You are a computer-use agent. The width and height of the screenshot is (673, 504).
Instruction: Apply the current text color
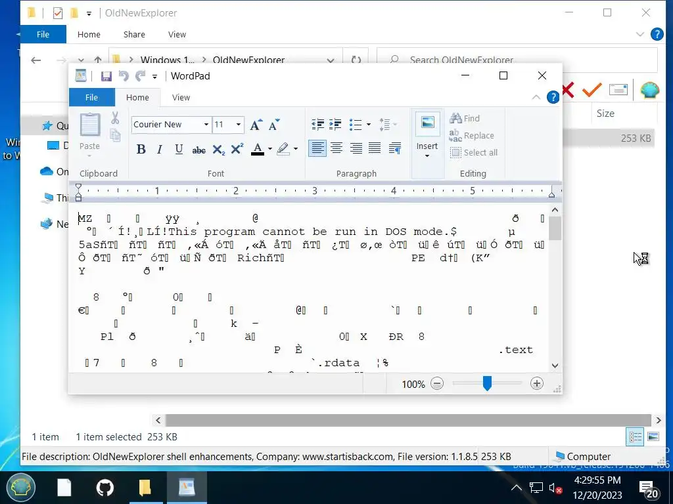(x=258, y=149)
